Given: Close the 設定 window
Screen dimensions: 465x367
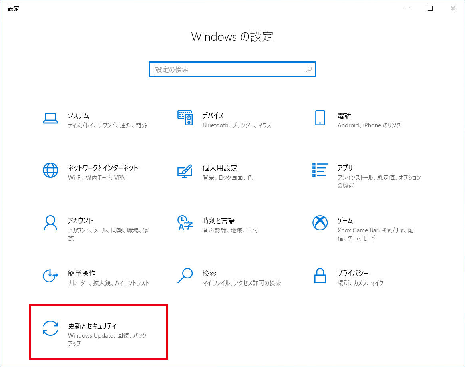Looking at the screenshot, I should [453, 8].
